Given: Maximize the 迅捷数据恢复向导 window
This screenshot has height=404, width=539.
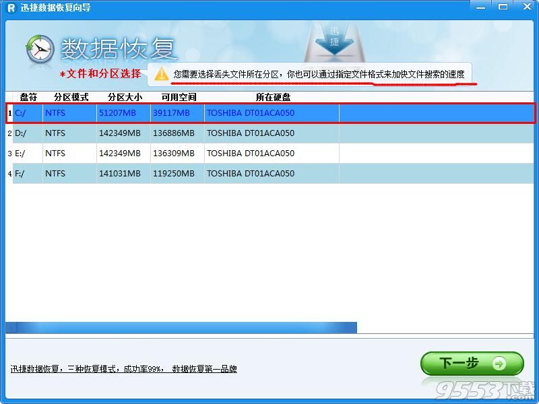Looking at the screenshot, I should point(503,7).
